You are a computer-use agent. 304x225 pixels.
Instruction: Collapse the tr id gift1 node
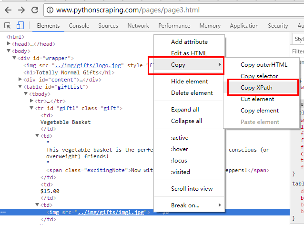pos(31,108)
